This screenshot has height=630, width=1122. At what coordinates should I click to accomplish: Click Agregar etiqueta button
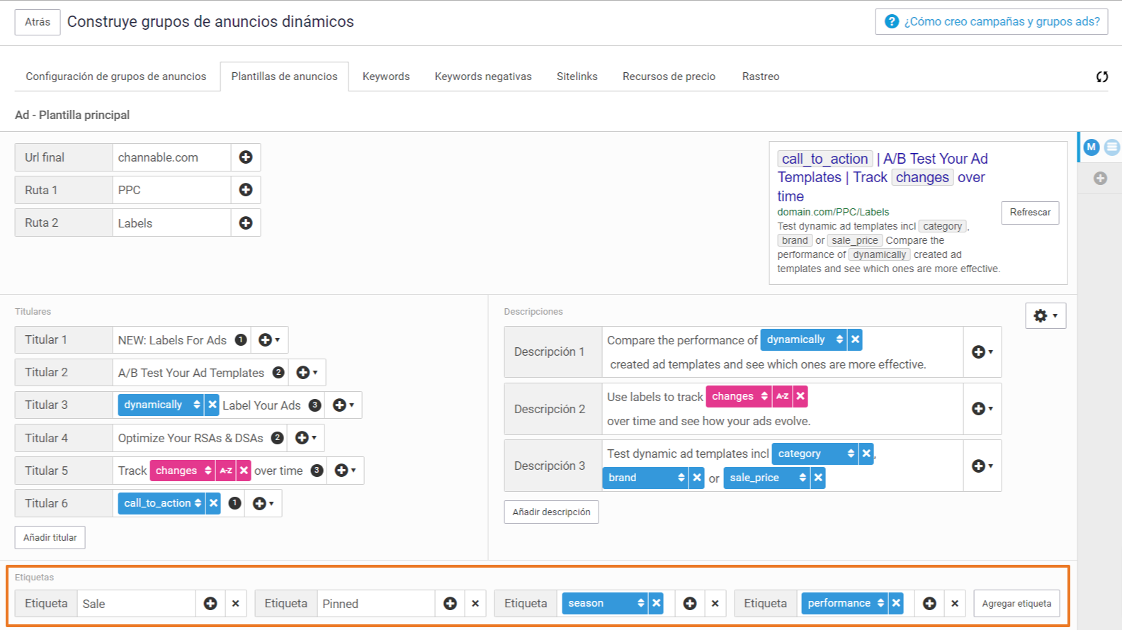pyautogui.click(x=1016, y=604)
